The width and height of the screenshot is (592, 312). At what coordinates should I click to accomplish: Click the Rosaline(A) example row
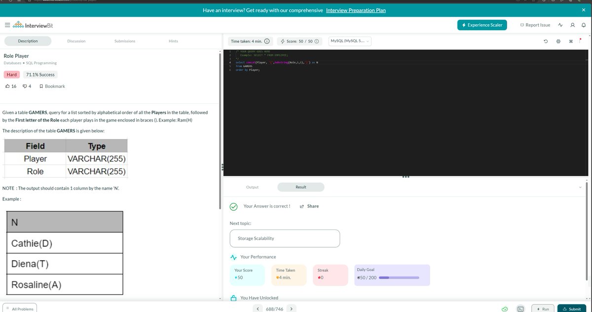point(65,285)
